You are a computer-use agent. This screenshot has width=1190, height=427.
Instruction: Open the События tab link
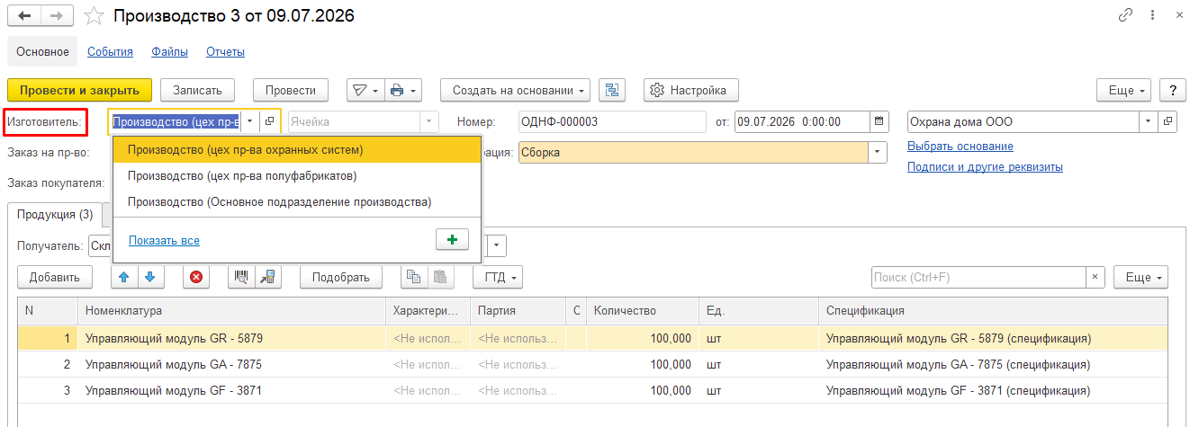coord(110,52)
